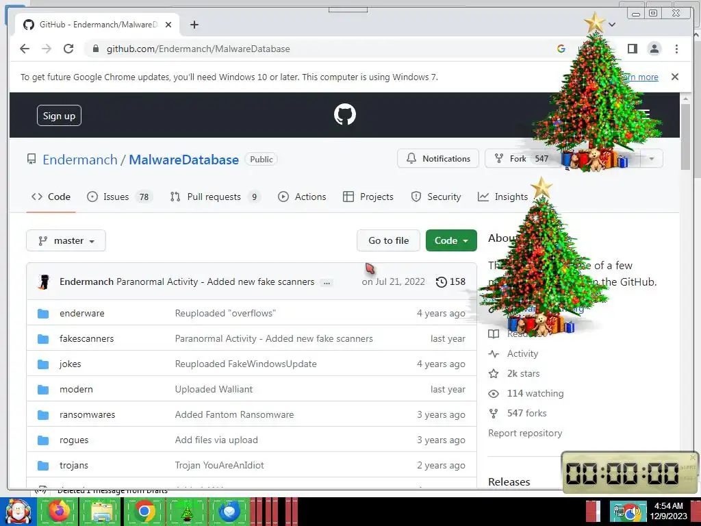Click the GitHub Octocat logo
Image resolution: width=701 pixels, height=526 pixels.
tap(345, 114)
